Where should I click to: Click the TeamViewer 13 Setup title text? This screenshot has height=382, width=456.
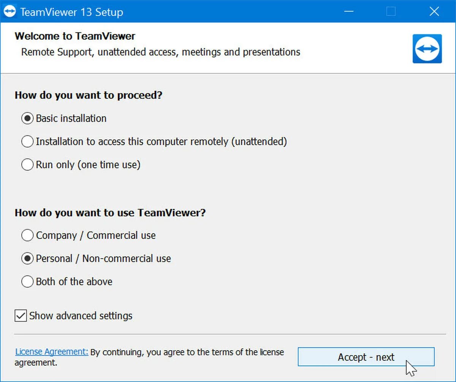[x=71, y=12]
